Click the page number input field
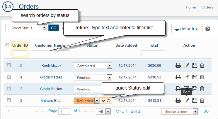This screenshot has width=218, height=119. pyautogui.click(x=65, y=111)
